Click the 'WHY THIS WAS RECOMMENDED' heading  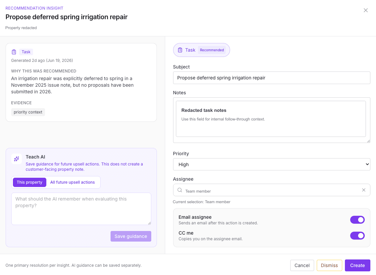[x=44, y=71]
